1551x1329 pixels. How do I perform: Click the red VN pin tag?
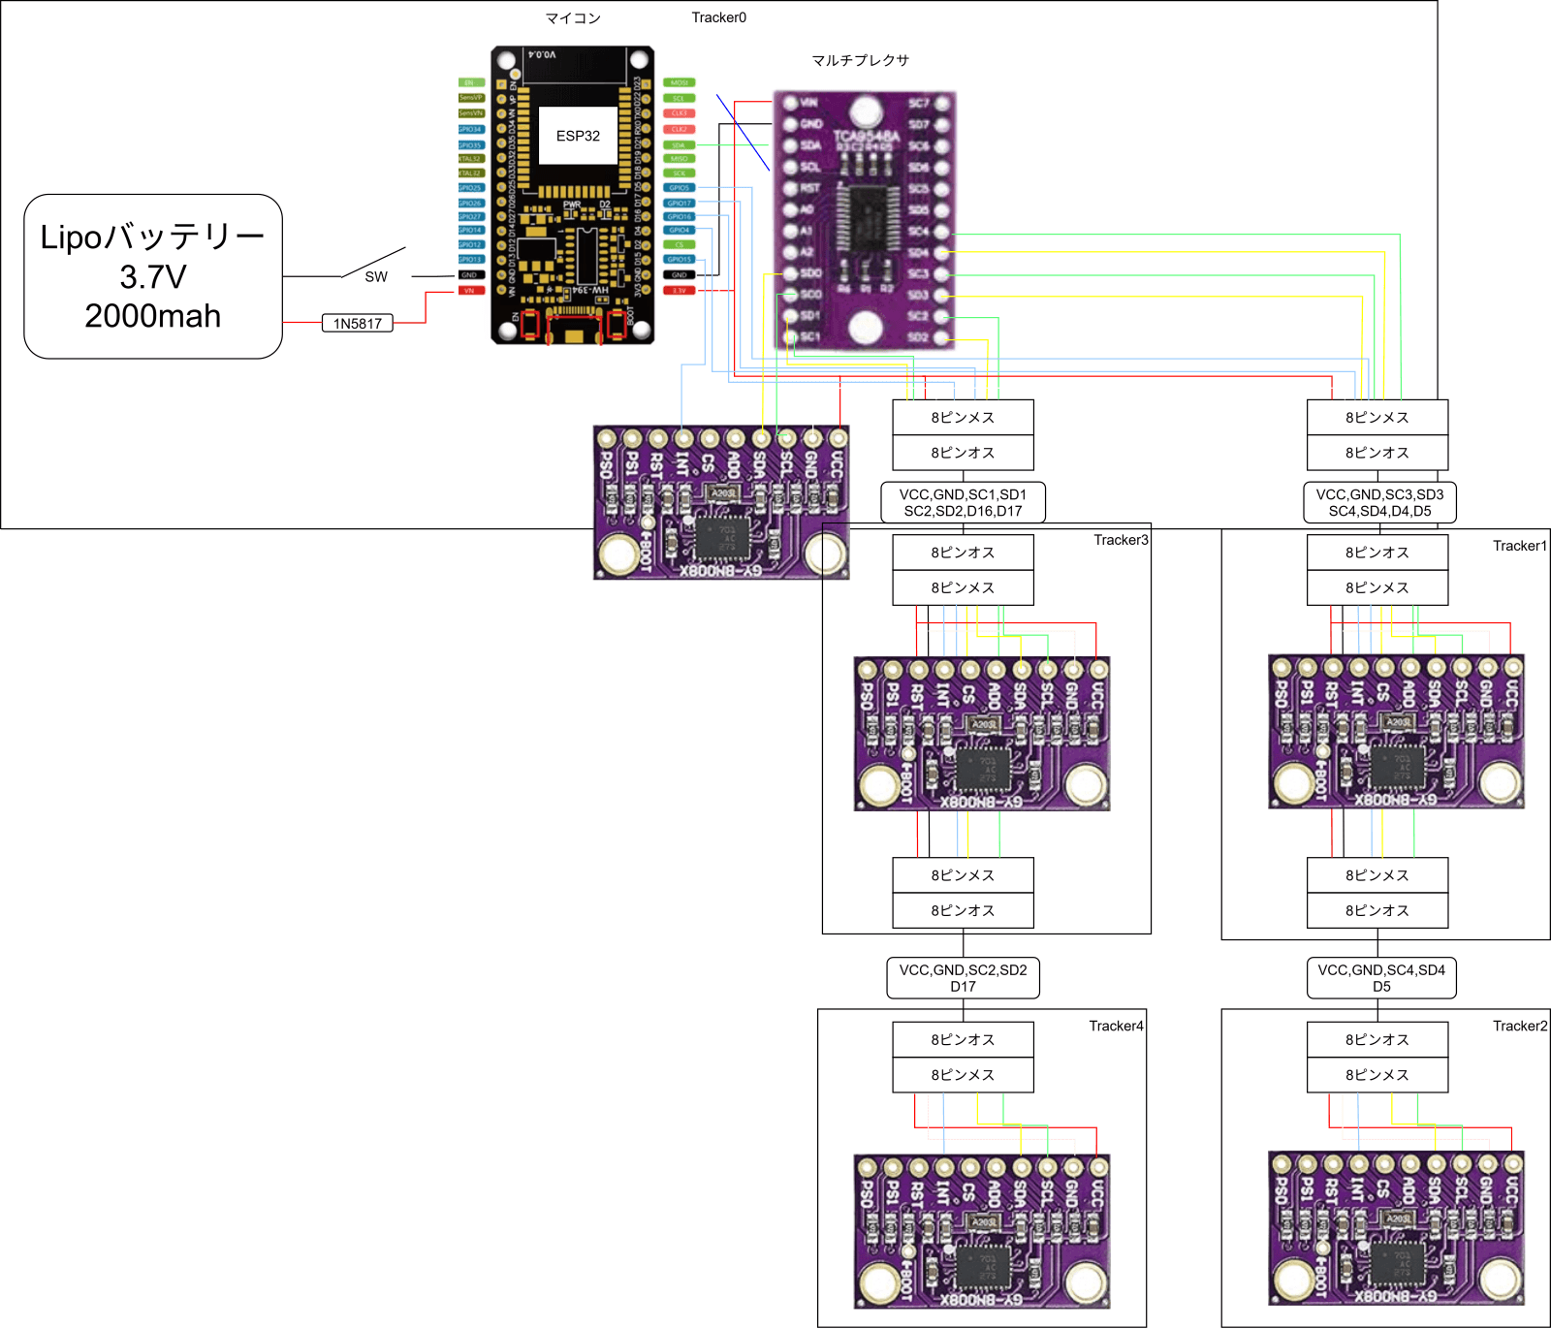click(470, 291)
